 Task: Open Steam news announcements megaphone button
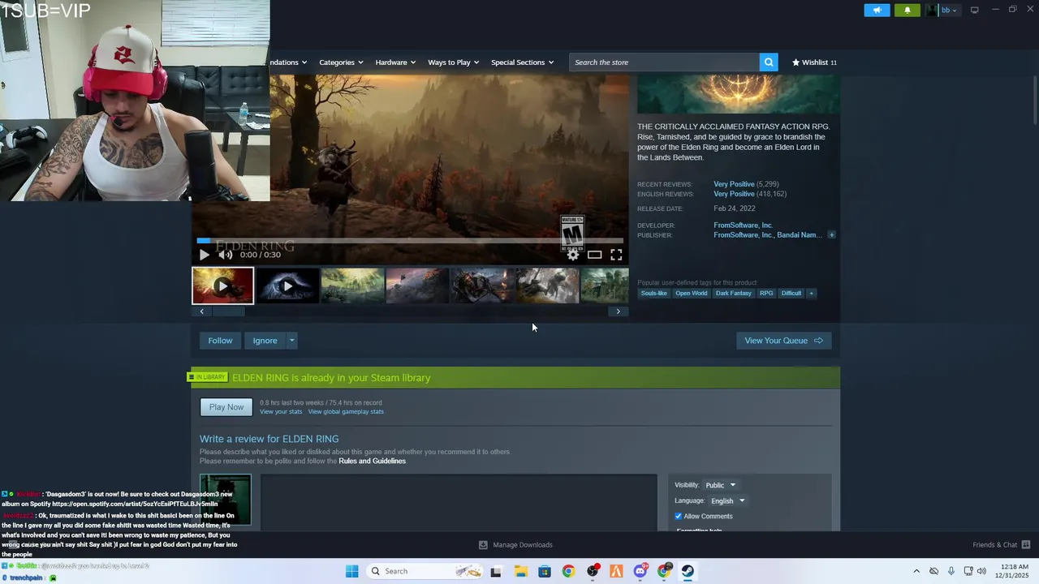[x=877, y=11]
